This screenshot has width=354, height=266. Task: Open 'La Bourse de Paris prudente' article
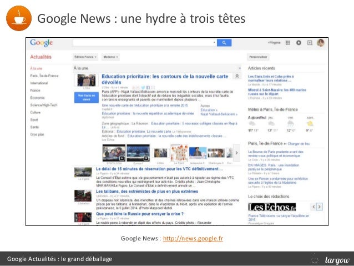pos(276,154)
